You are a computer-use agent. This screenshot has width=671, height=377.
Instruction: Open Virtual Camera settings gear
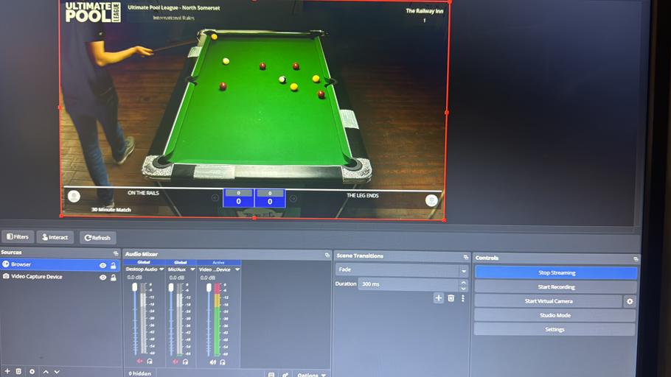[630, 302]
